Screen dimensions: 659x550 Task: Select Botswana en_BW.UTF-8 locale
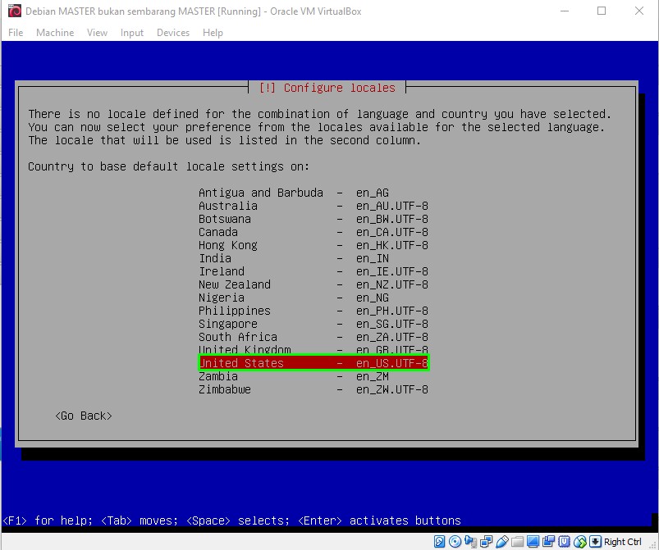313,219
